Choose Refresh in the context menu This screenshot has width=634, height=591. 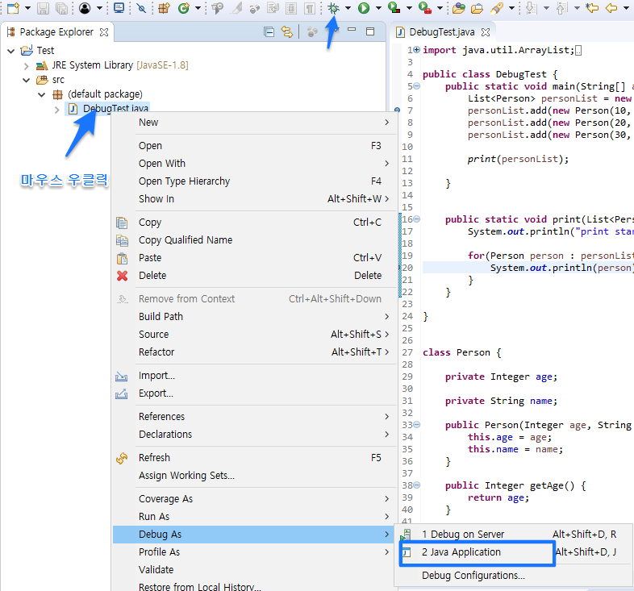tap(255, 458)
